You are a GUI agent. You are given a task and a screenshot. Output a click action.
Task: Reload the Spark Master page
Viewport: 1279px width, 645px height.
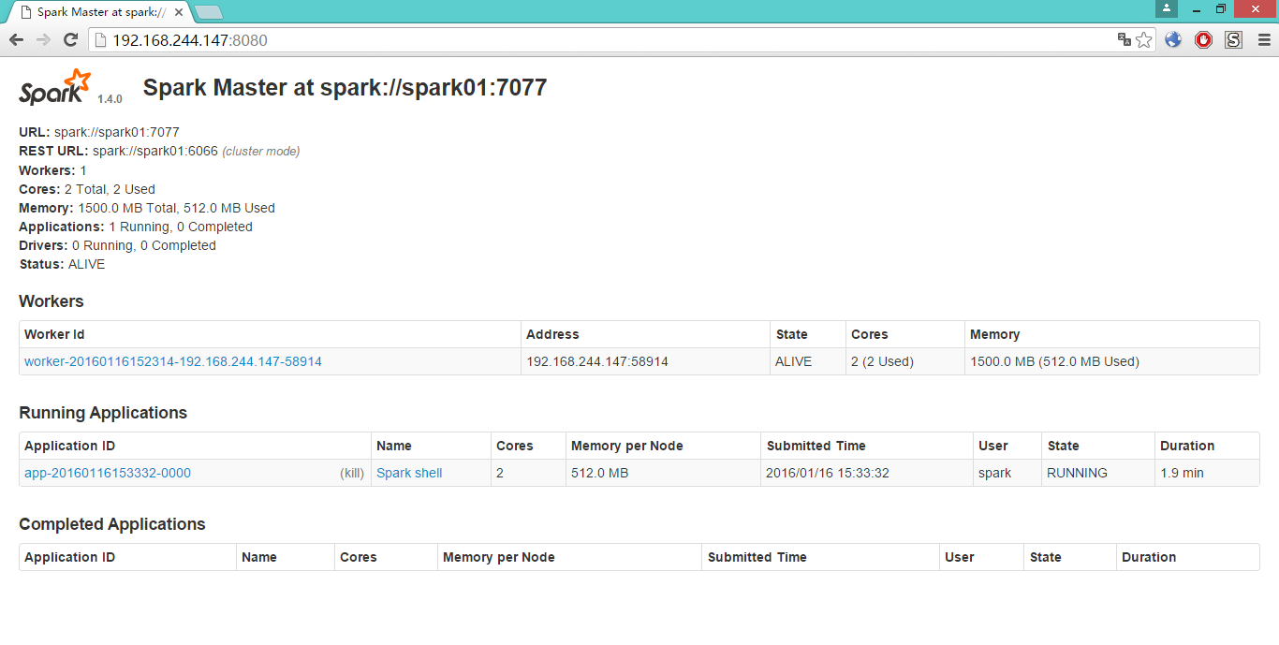pyautogui.click(x=70, y=40)
